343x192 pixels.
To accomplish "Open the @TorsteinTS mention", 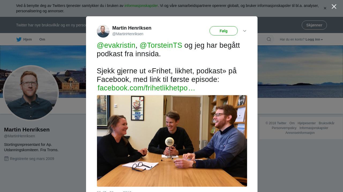I will click(161, 45).
